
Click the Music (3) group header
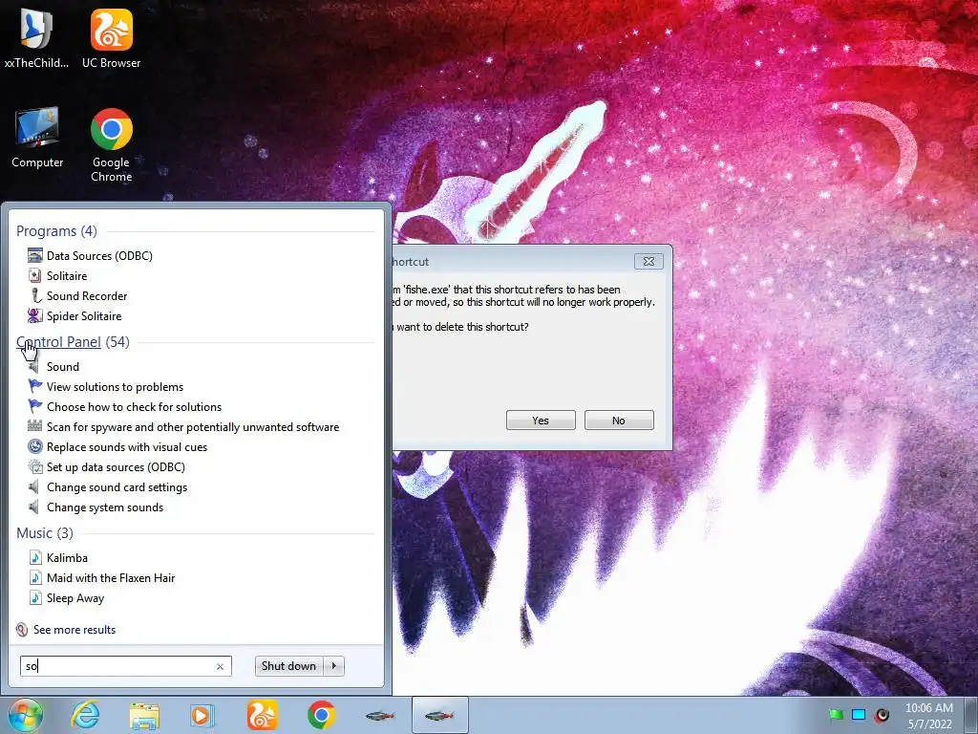click(45, 533)
